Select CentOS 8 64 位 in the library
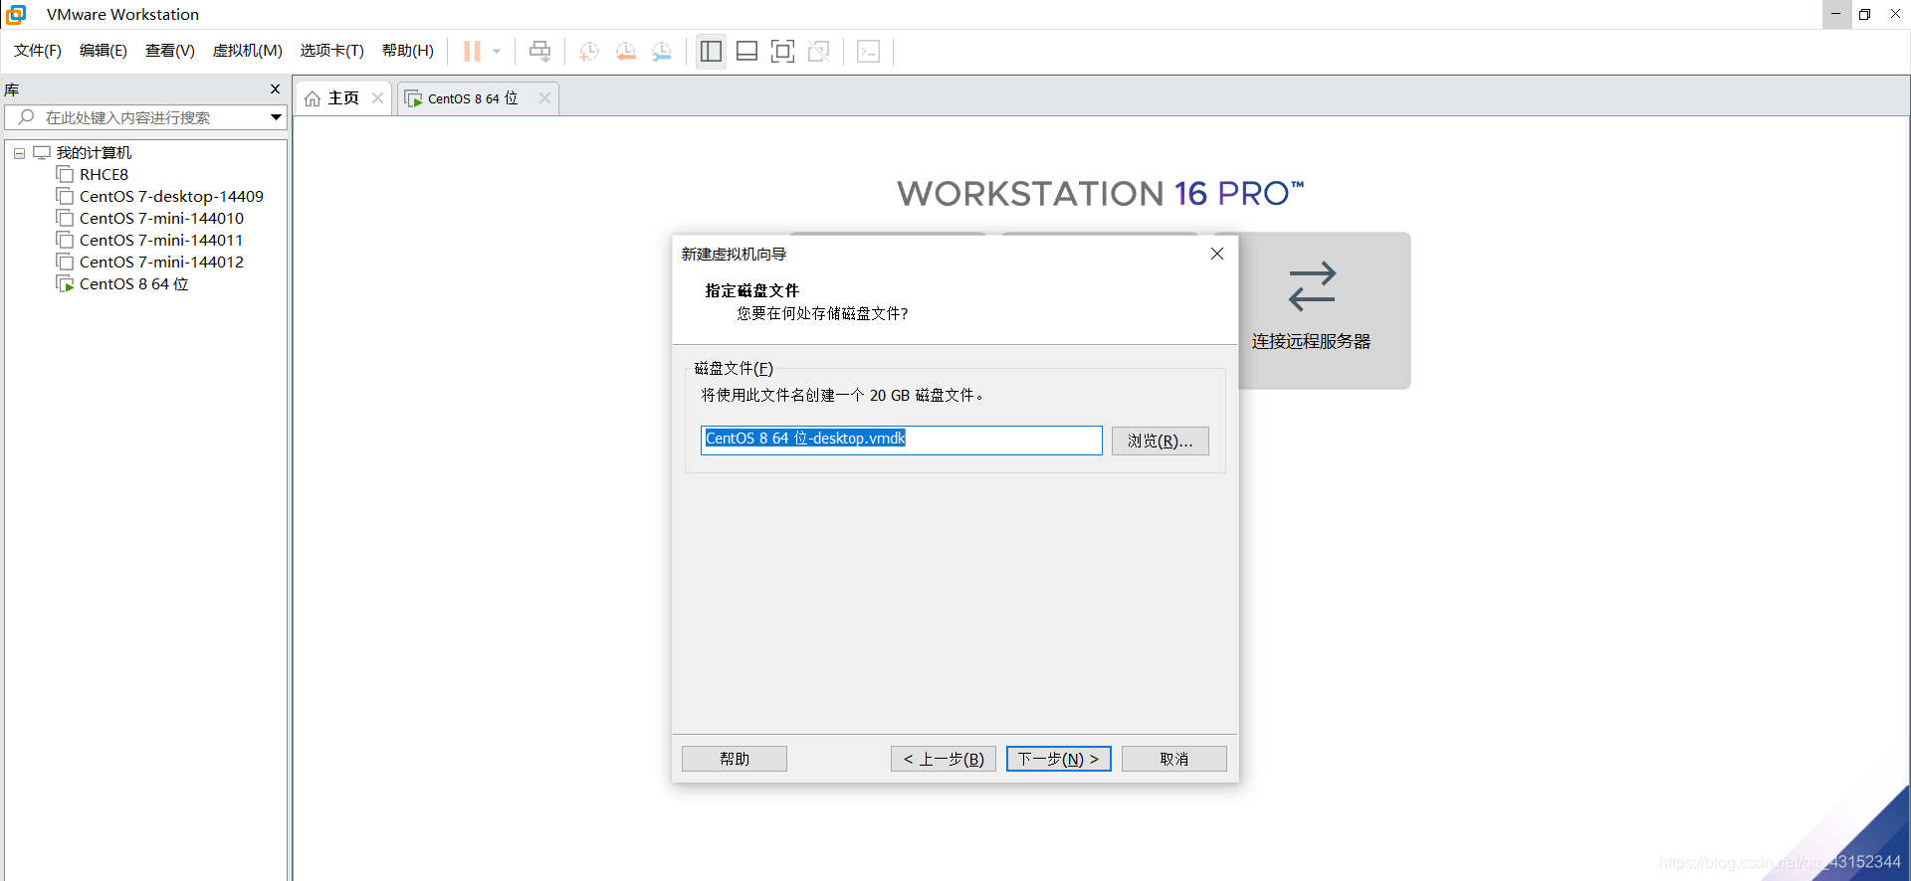Screen dimensions: 1911x881 pos(133,284)
